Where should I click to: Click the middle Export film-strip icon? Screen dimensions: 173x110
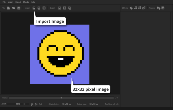pos(65,8)
